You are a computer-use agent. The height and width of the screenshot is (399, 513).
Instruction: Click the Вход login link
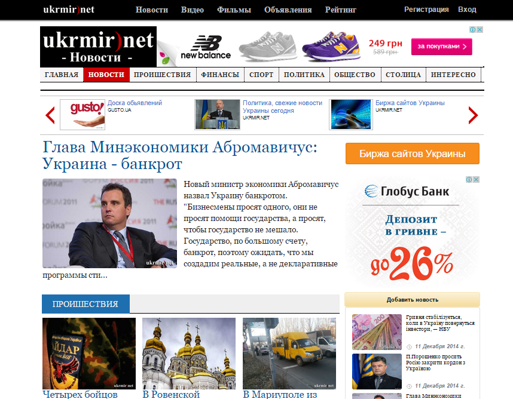(467, 10)
